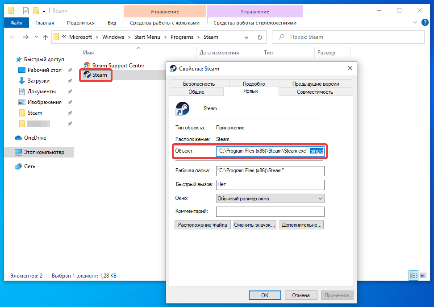Open the Shortcut Tools ribbon tab
Viewport: 434px width, 307px height.
pos(165,23)
